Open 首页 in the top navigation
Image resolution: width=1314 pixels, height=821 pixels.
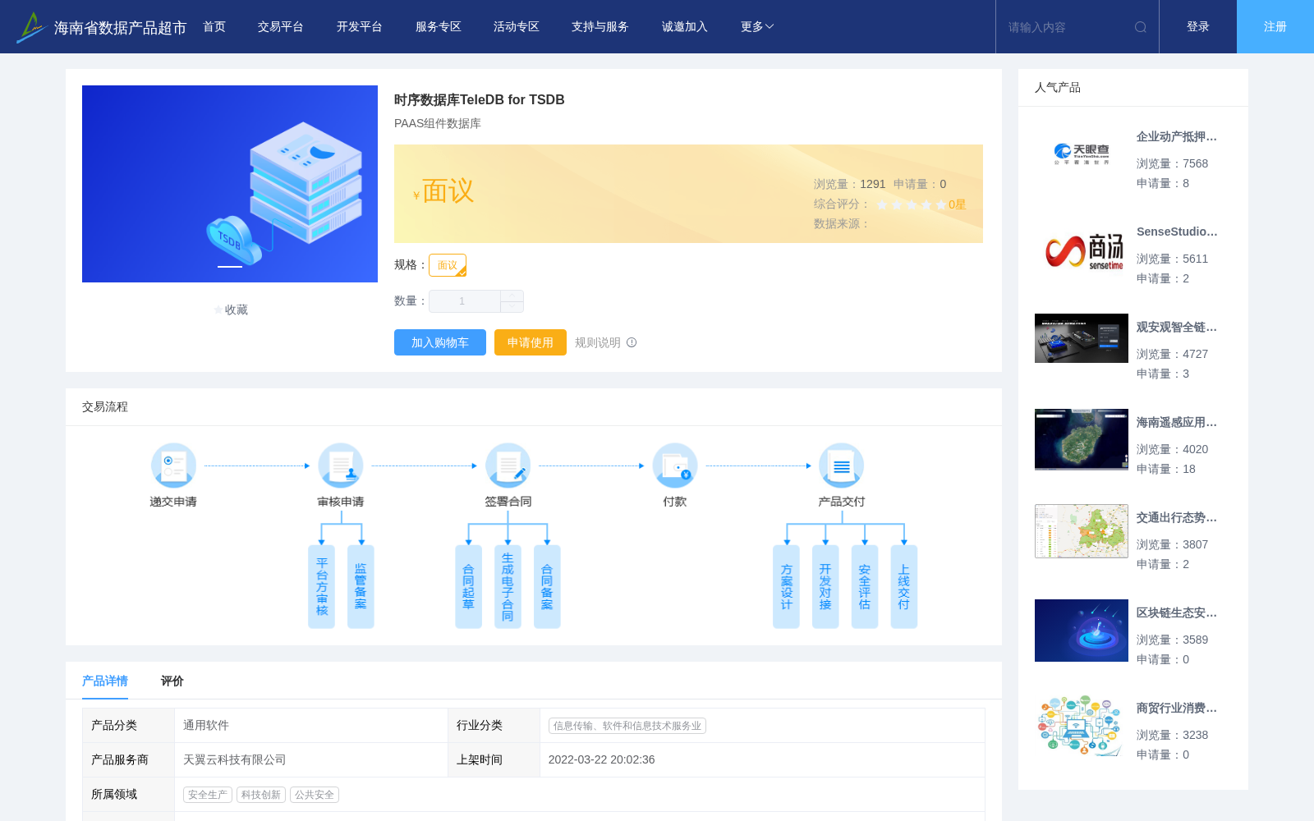point(214,27)
